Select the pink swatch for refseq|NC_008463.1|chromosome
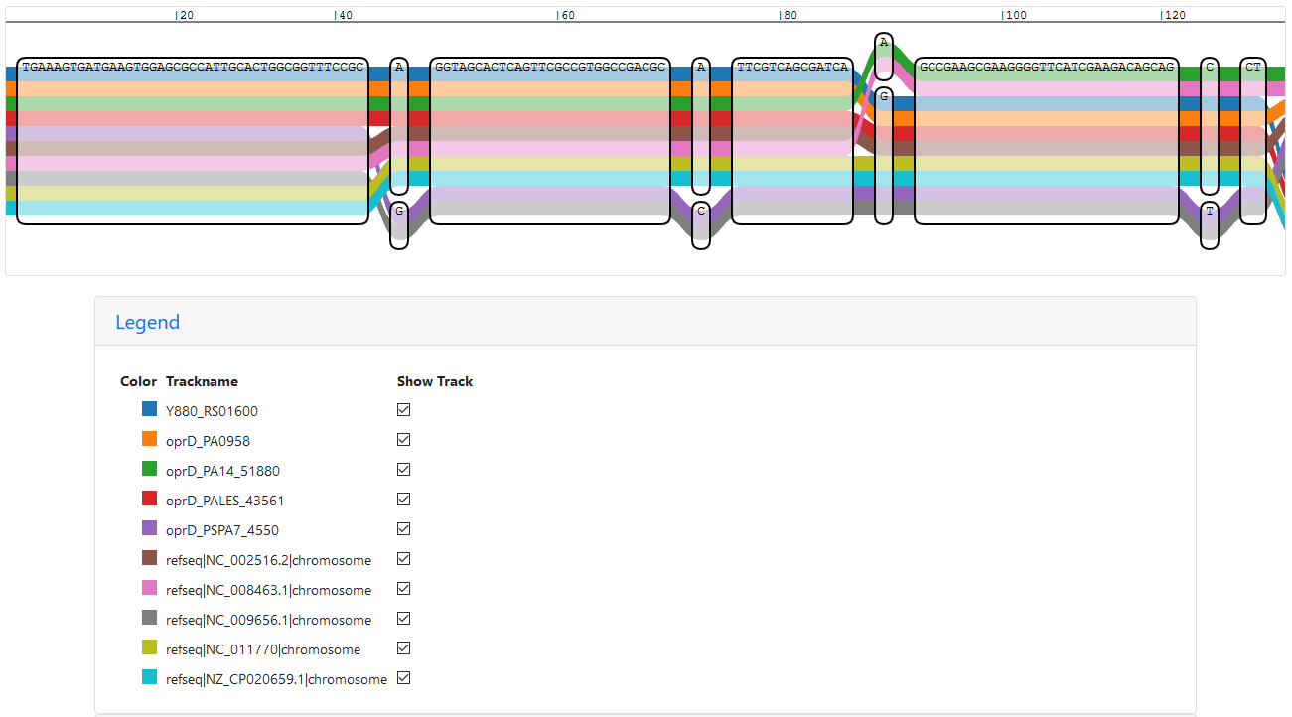 [x=150, y=588]
